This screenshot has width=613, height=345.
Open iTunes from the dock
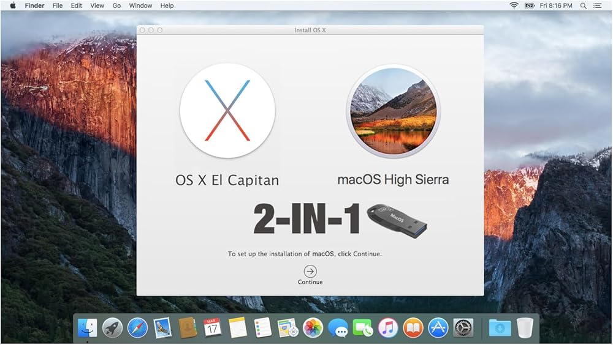388,328
